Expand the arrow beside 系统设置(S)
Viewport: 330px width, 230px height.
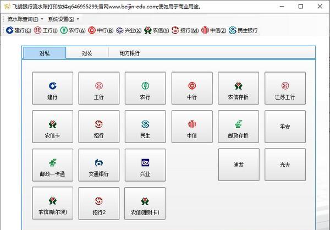78,19
